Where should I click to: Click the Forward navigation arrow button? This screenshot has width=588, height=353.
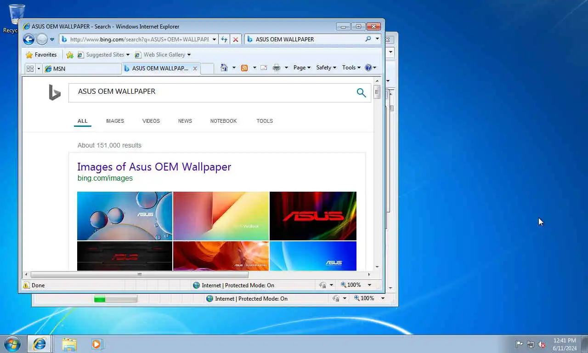42,40
